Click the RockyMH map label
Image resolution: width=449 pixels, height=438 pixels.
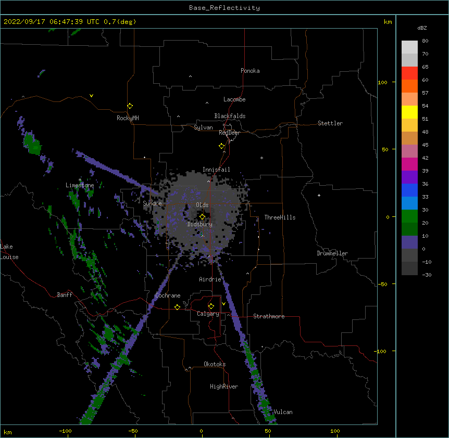(x=128, y=118)
